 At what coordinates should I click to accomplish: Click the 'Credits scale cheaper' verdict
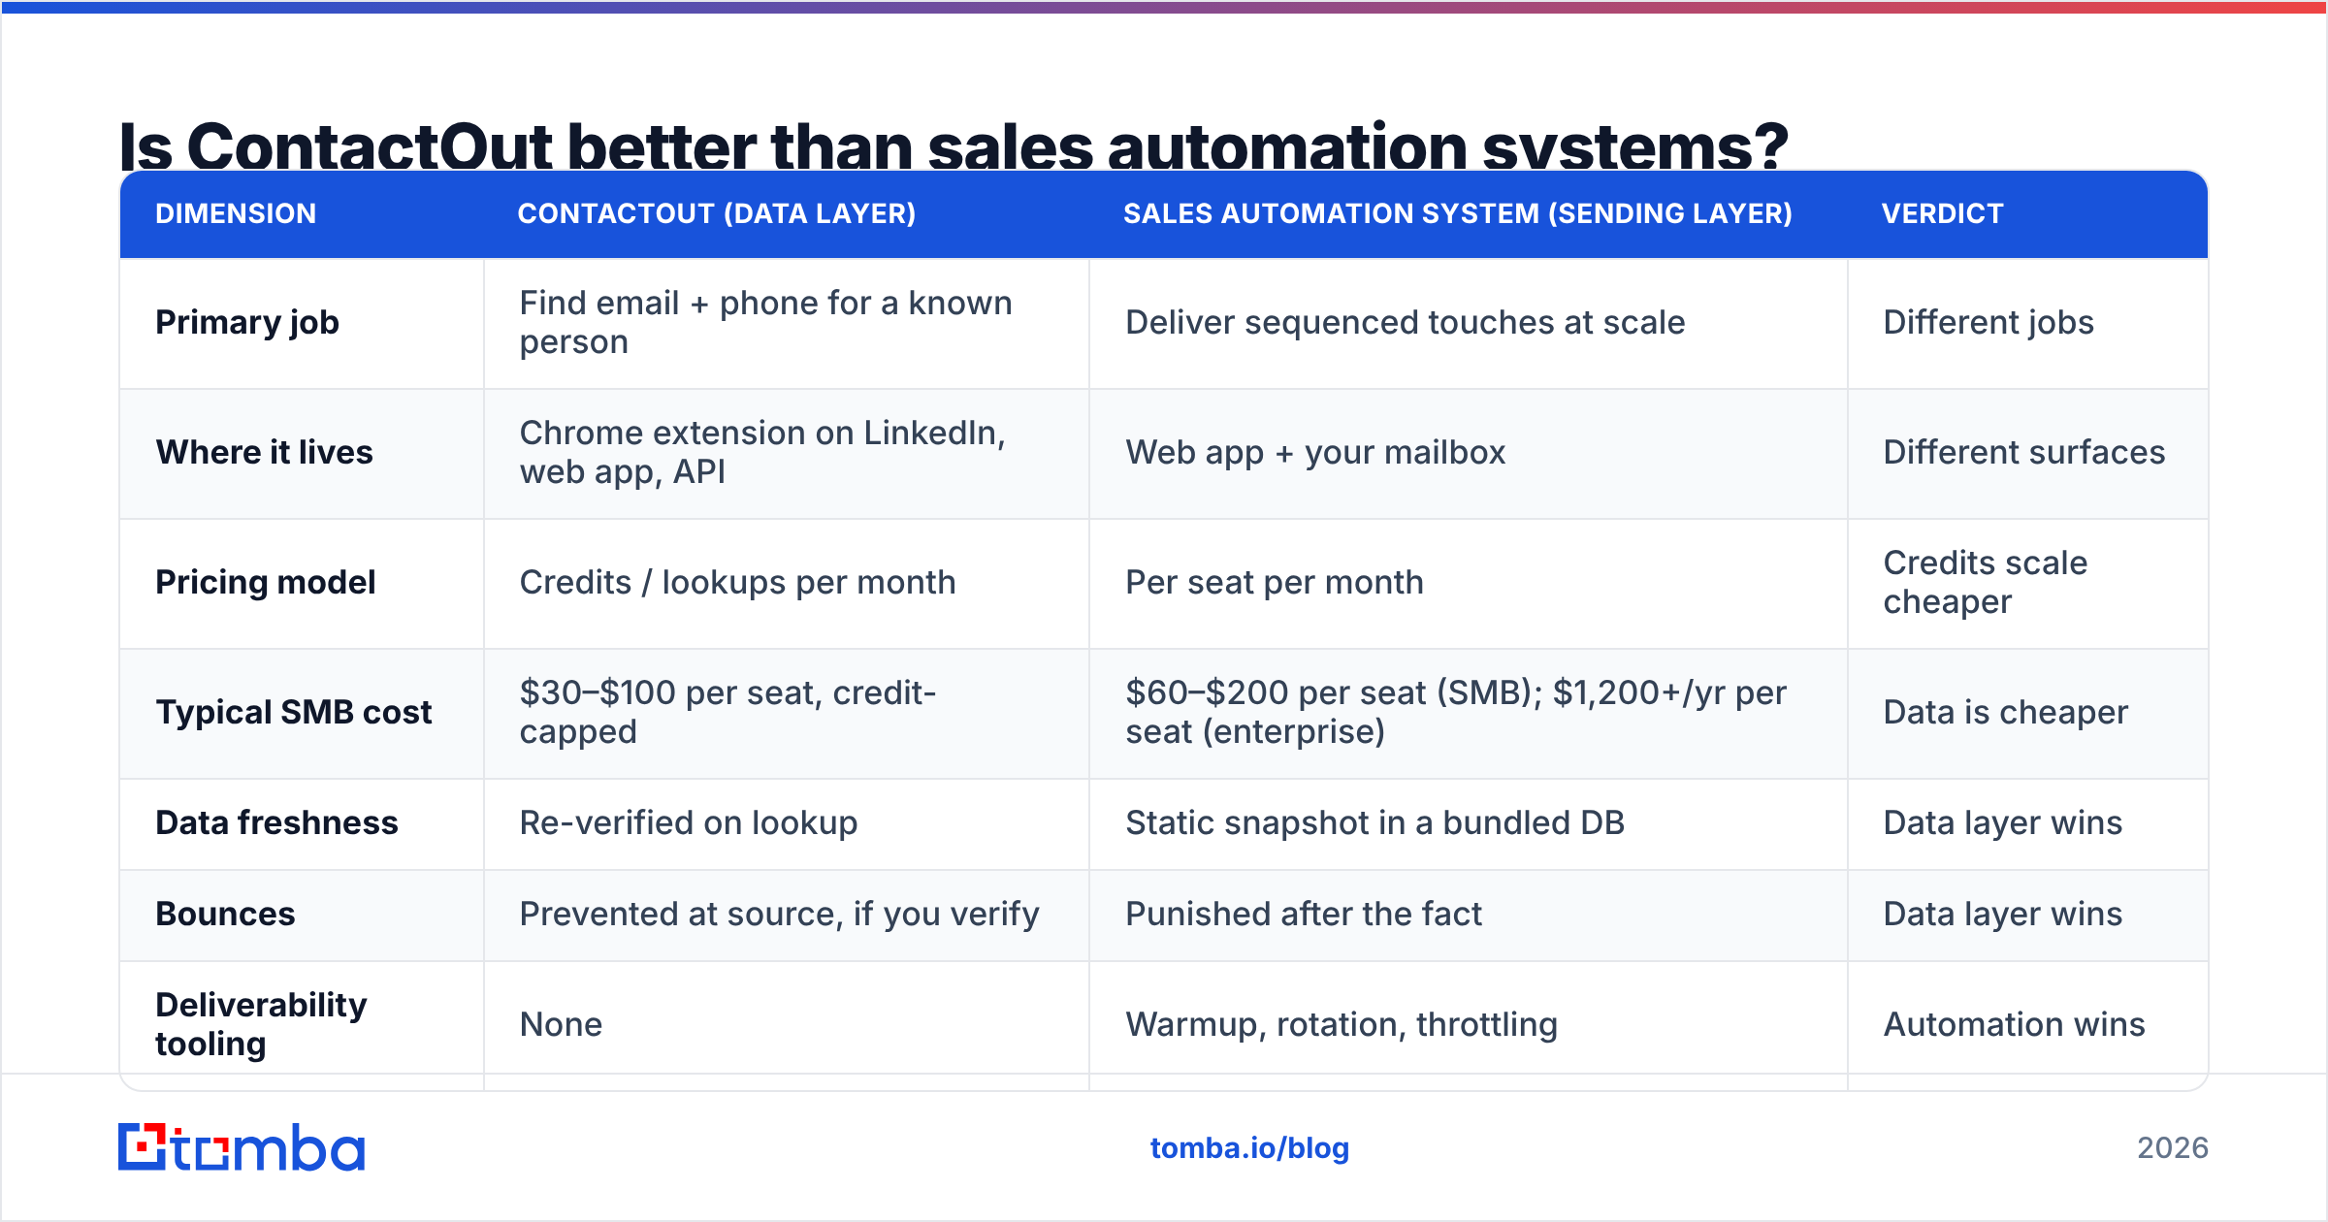click(x=1986, y=583)
